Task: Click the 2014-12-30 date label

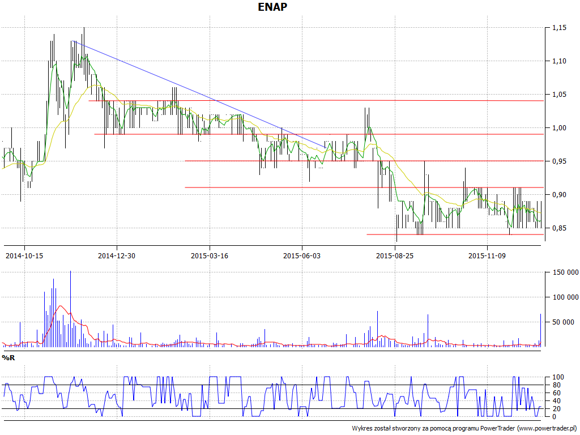Action: 117,255
